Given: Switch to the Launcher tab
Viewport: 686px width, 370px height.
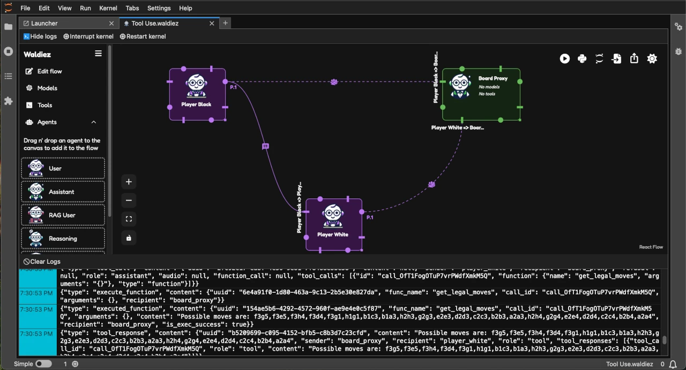Looking at the screenshot, I should coord(44,23).
